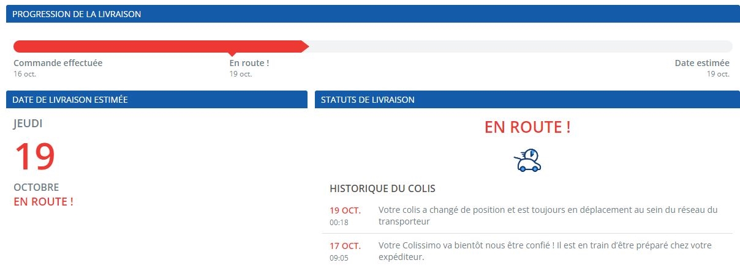Open the "Statuts de livraison" panel header
The width and height of the screenshot is (740, 271).
pos(368,99)
